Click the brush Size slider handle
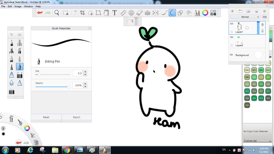The image size is (274, 154). point(39,75)
